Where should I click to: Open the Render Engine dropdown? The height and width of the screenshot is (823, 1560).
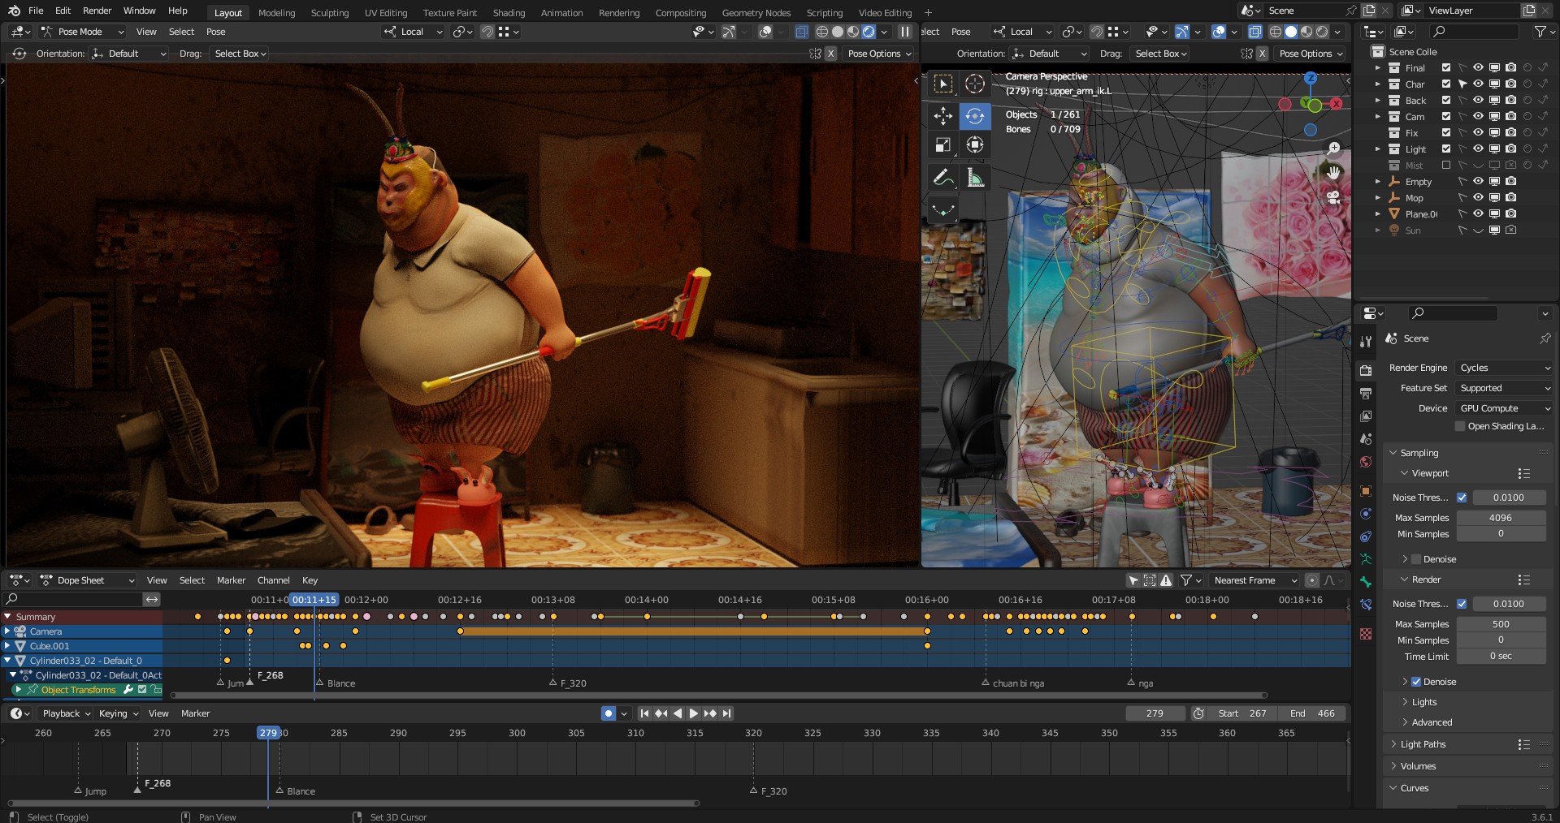(x=1503, y=368)
